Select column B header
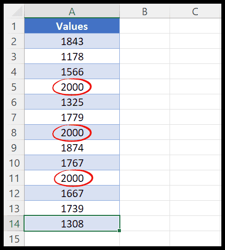This screenshot has width=225, height=250. point(144,12)
